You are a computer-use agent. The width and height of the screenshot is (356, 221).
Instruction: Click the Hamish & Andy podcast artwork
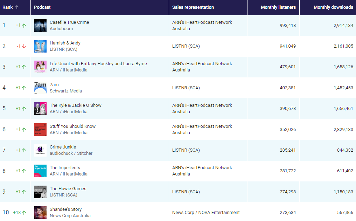(x=40, y=46)
